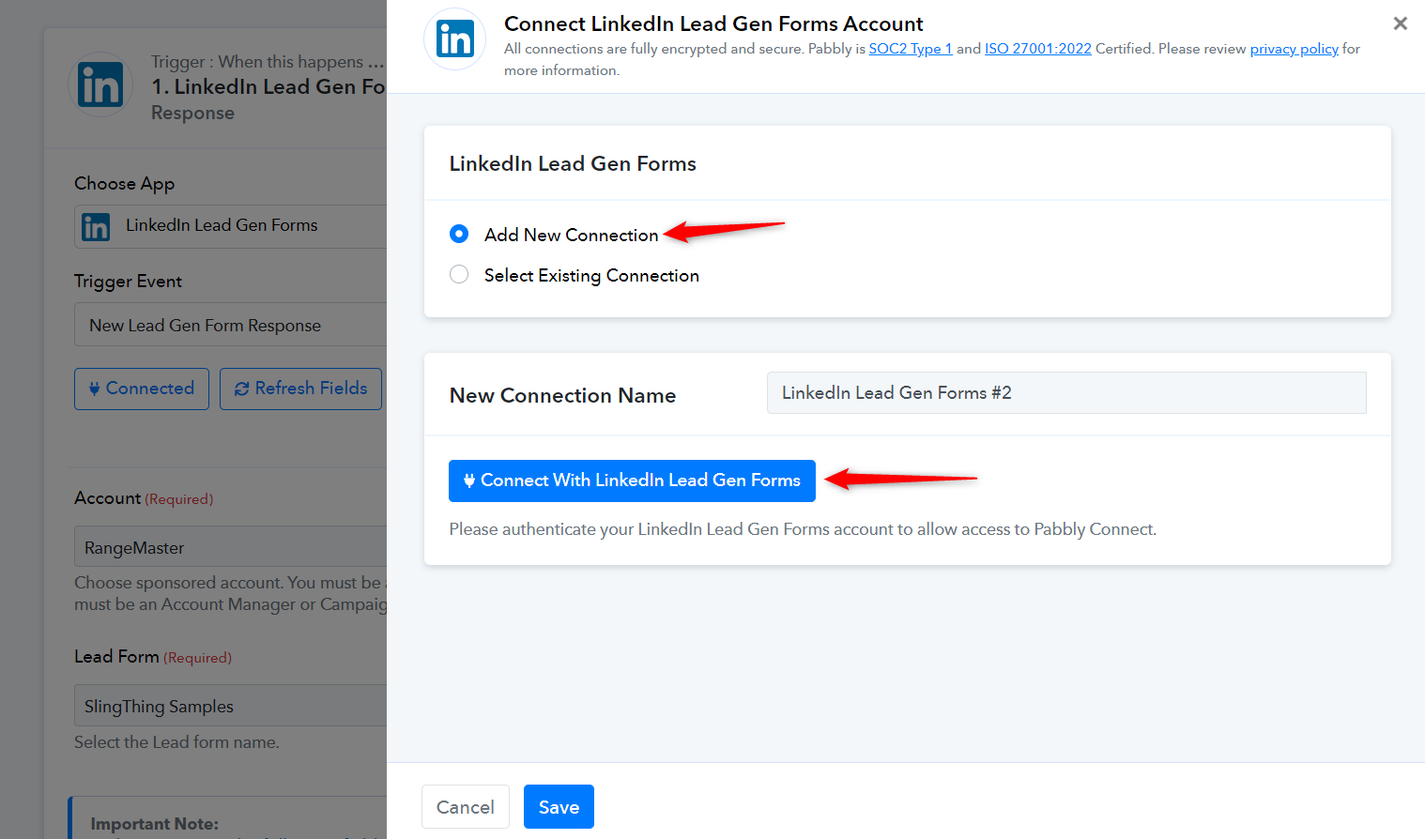Click the Connected button in the background panel
The image size is (1425, 839).
click(x=142, y=389)
